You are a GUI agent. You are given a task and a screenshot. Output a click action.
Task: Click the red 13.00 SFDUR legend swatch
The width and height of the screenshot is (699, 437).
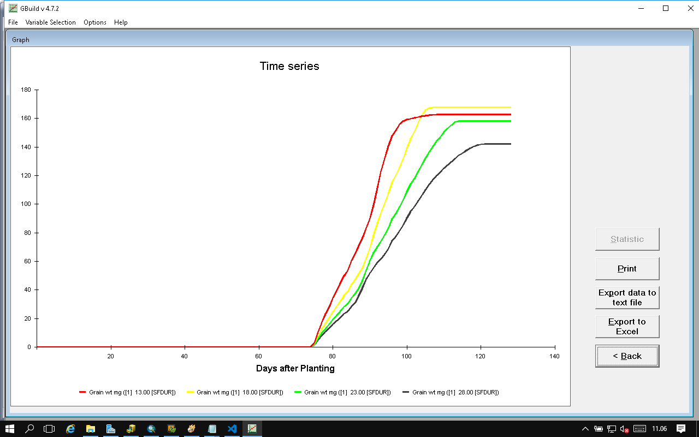point(83,392)
